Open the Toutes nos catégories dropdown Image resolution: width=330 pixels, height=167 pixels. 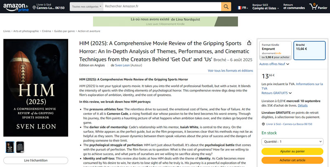tap(87, 7)
